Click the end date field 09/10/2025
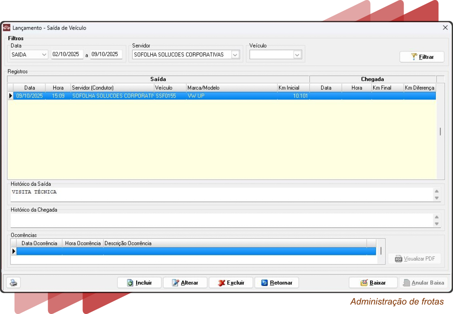453x314 pixels. 106,54
